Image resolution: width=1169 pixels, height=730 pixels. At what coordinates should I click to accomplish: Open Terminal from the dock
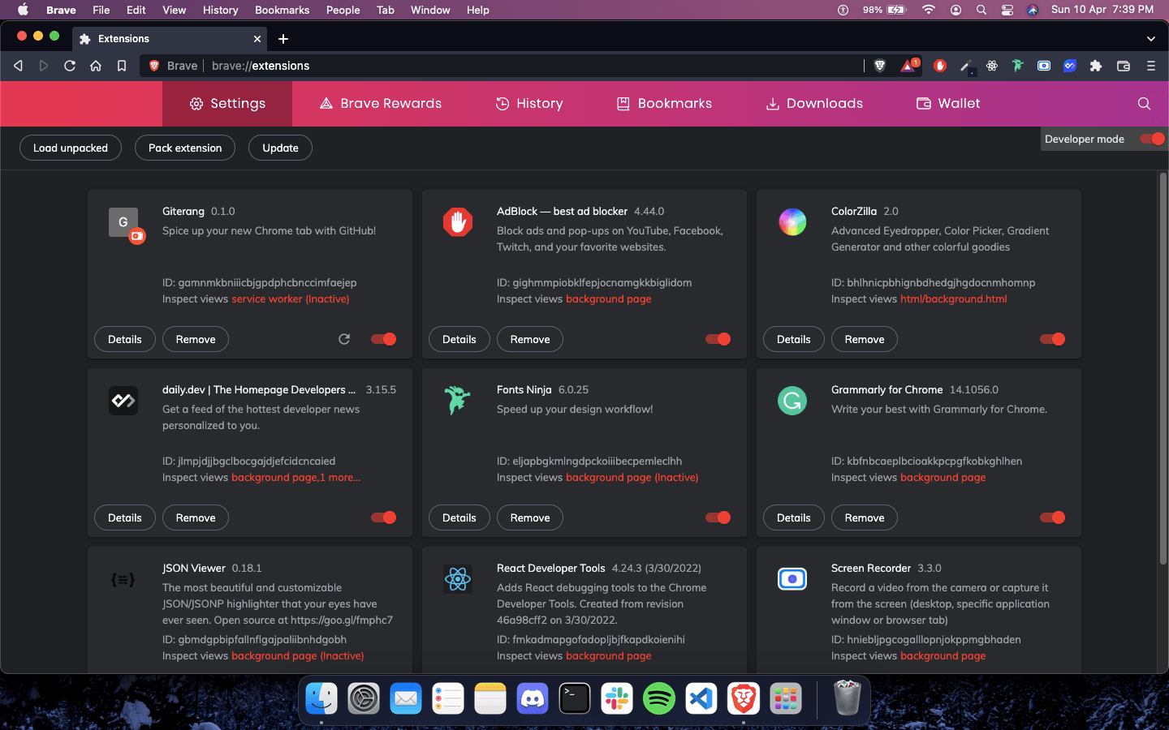coord(575,698)
